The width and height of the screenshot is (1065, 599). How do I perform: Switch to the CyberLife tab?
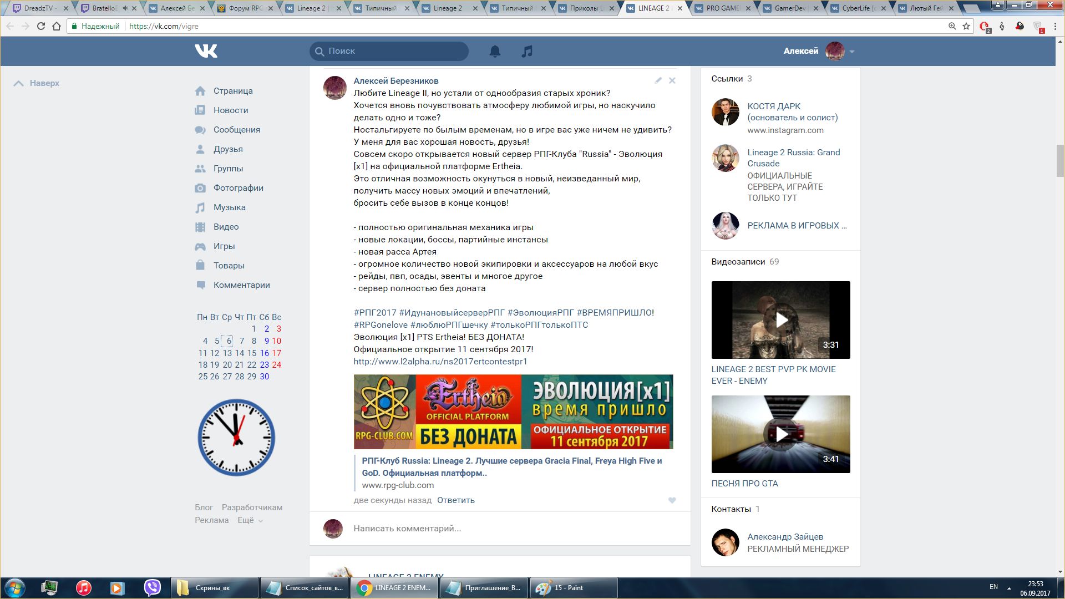click(857, 8)
